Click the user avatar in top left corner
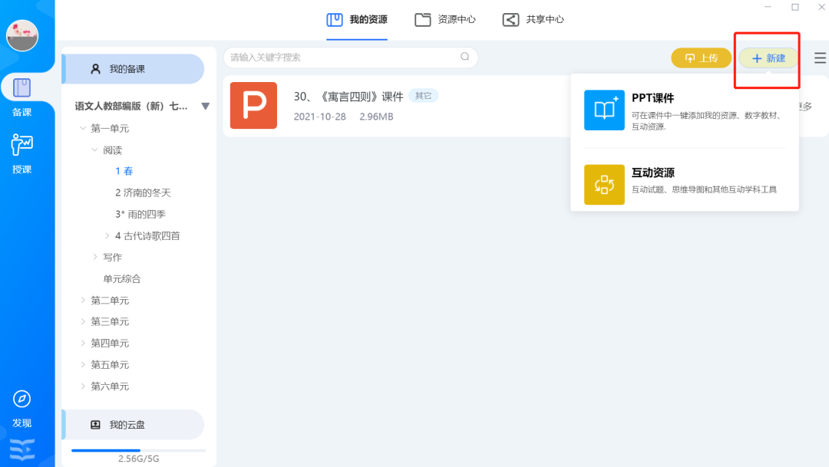Viewport: 829px width, 467px height. click(22, 35)
